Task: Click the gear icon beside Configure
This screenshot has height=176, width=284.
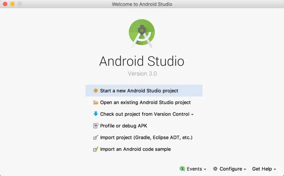Action: [x=215, y=169]
